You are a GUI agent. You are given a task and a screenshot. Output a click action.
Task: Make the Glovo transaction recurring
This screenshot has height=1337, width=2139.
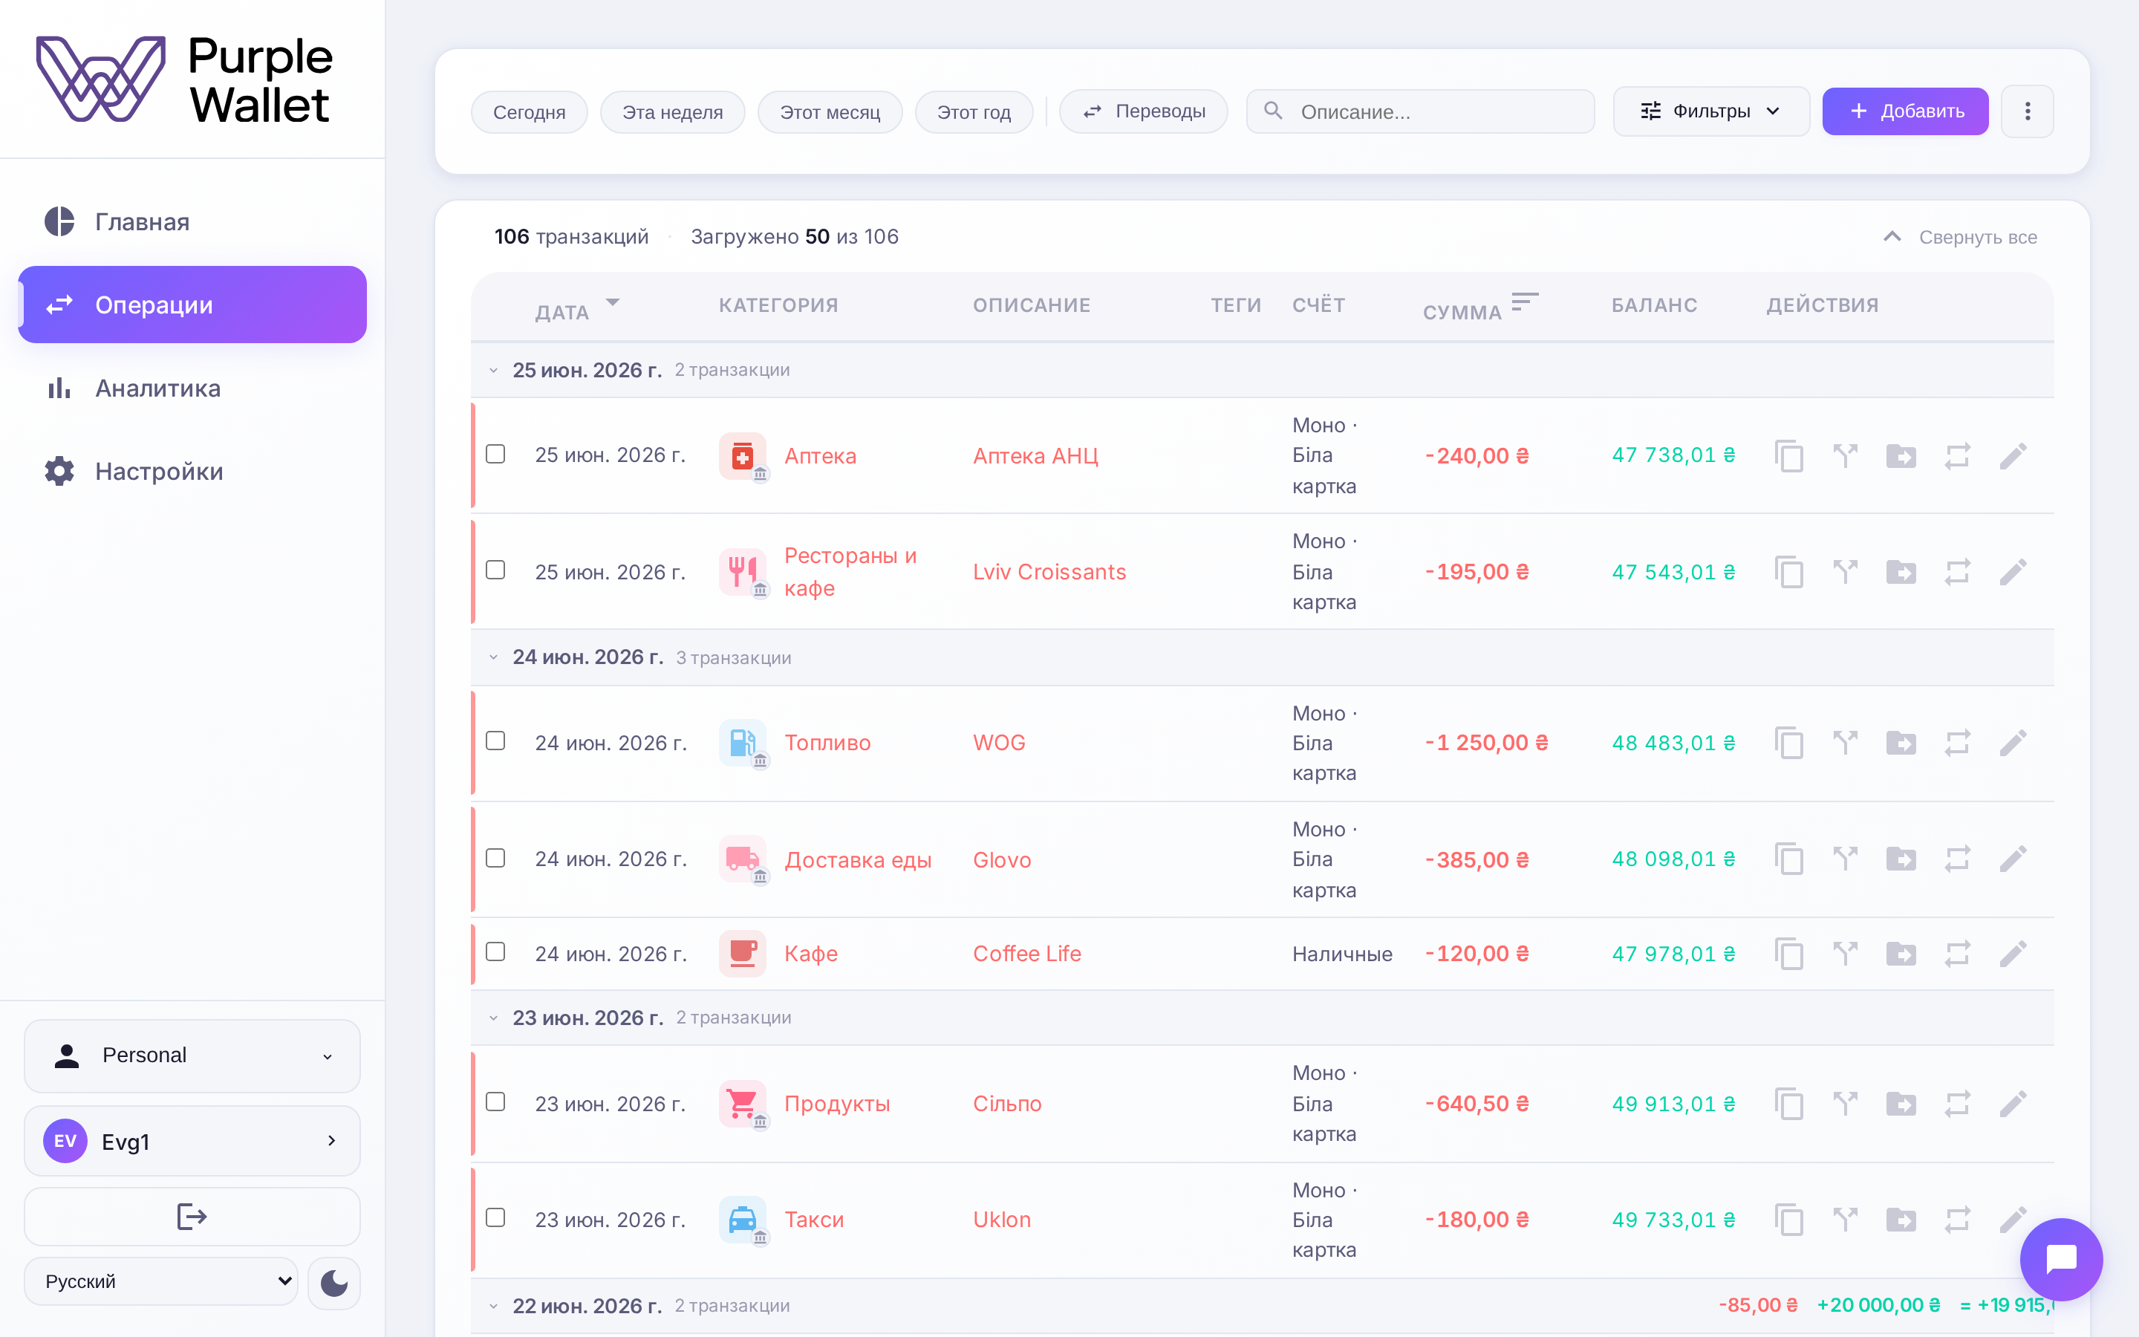[1957, 859]
